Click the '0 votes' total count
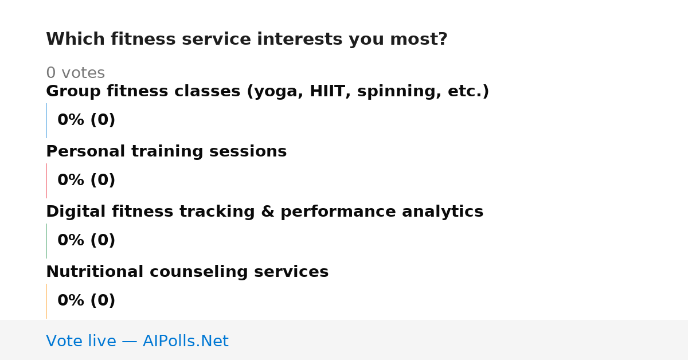This screenshot has height=360, width=688. [x=75, y=73]
